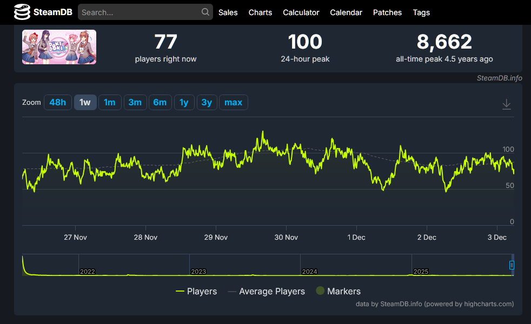Click the 2025 mark in navigator timeline
This screenshot has width=531, height=324.
coord(421,272)
